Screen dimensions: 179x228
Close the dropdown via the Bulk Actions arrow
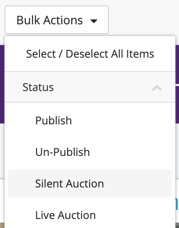tap(94, 21)
